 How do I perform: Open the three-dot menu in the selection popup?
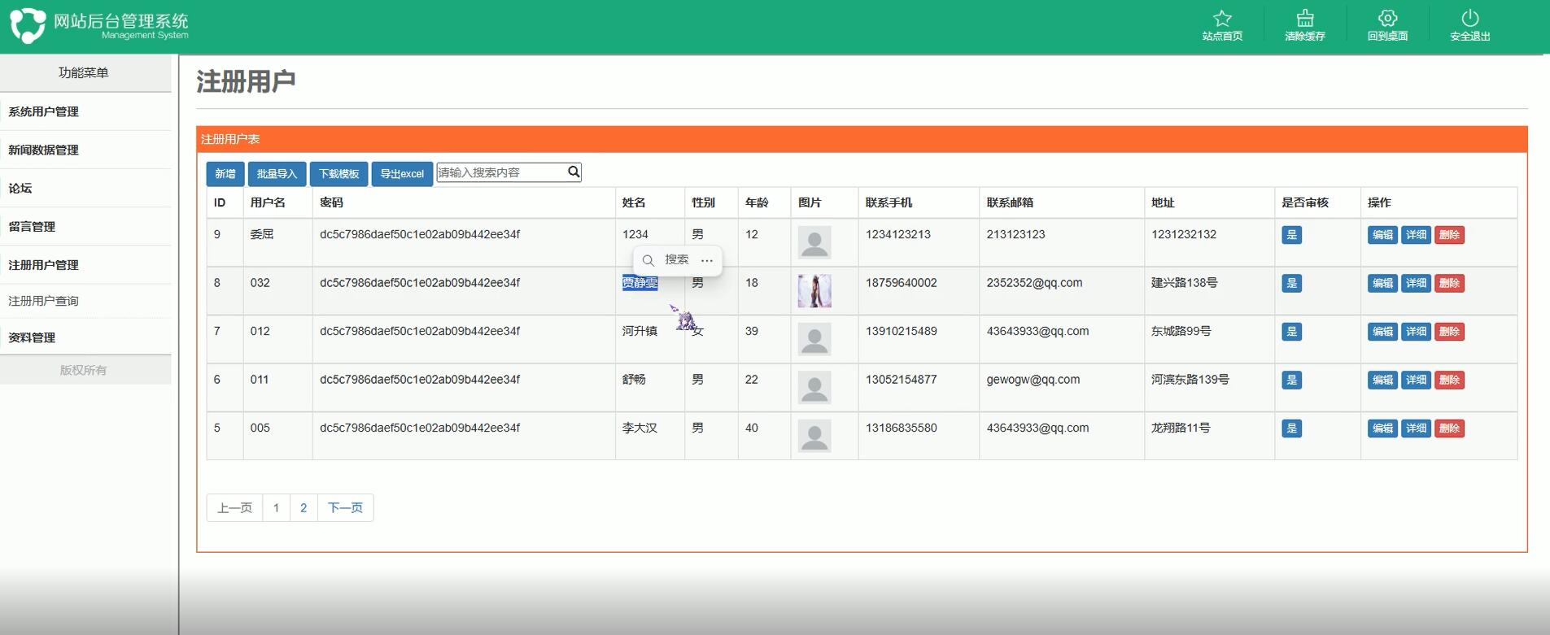click(x=707, y=260)
